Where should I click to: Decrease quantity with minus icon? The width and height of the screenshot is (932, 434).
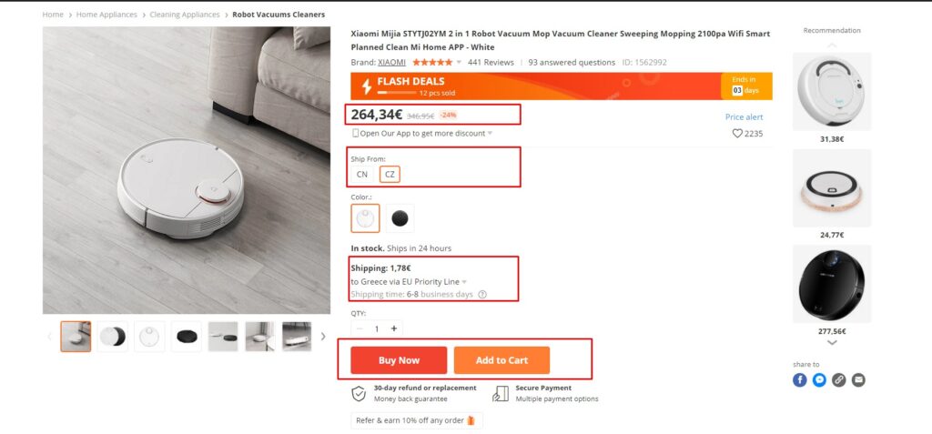tap(360, 328)
